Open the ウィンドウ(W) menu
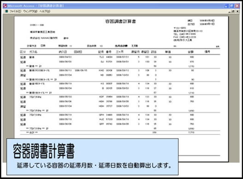 click(30, 12)
